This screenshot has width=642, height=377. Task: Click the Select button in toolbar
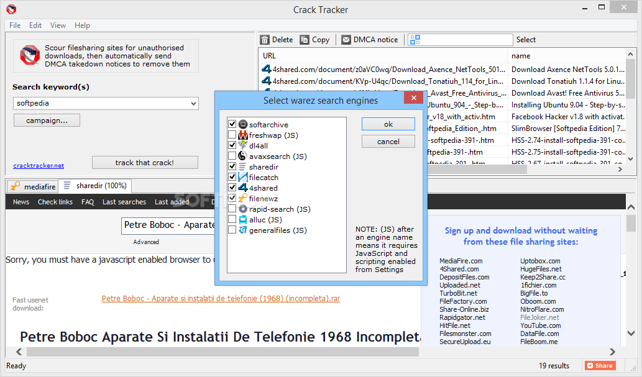[526, 40]
